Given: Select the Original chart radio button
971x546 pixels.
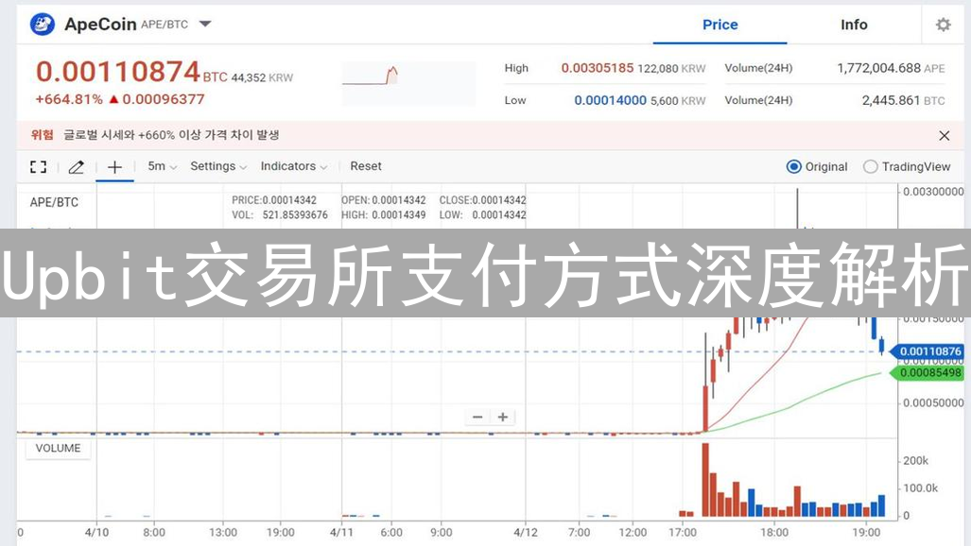Looking at the screenshot, I should pos(793,166).
